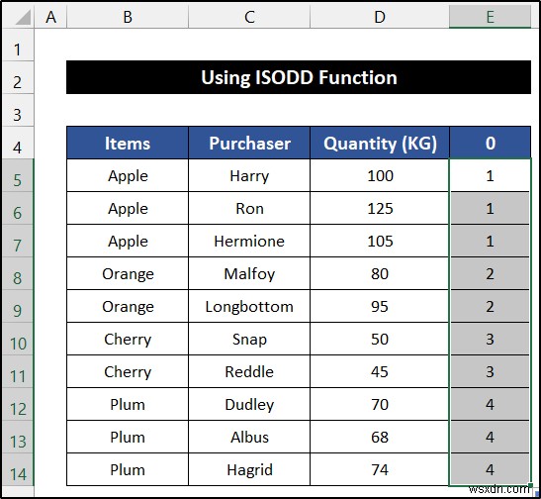Select row 4 header
This screenshot has width=541, height=499.
tap(17, 143)
